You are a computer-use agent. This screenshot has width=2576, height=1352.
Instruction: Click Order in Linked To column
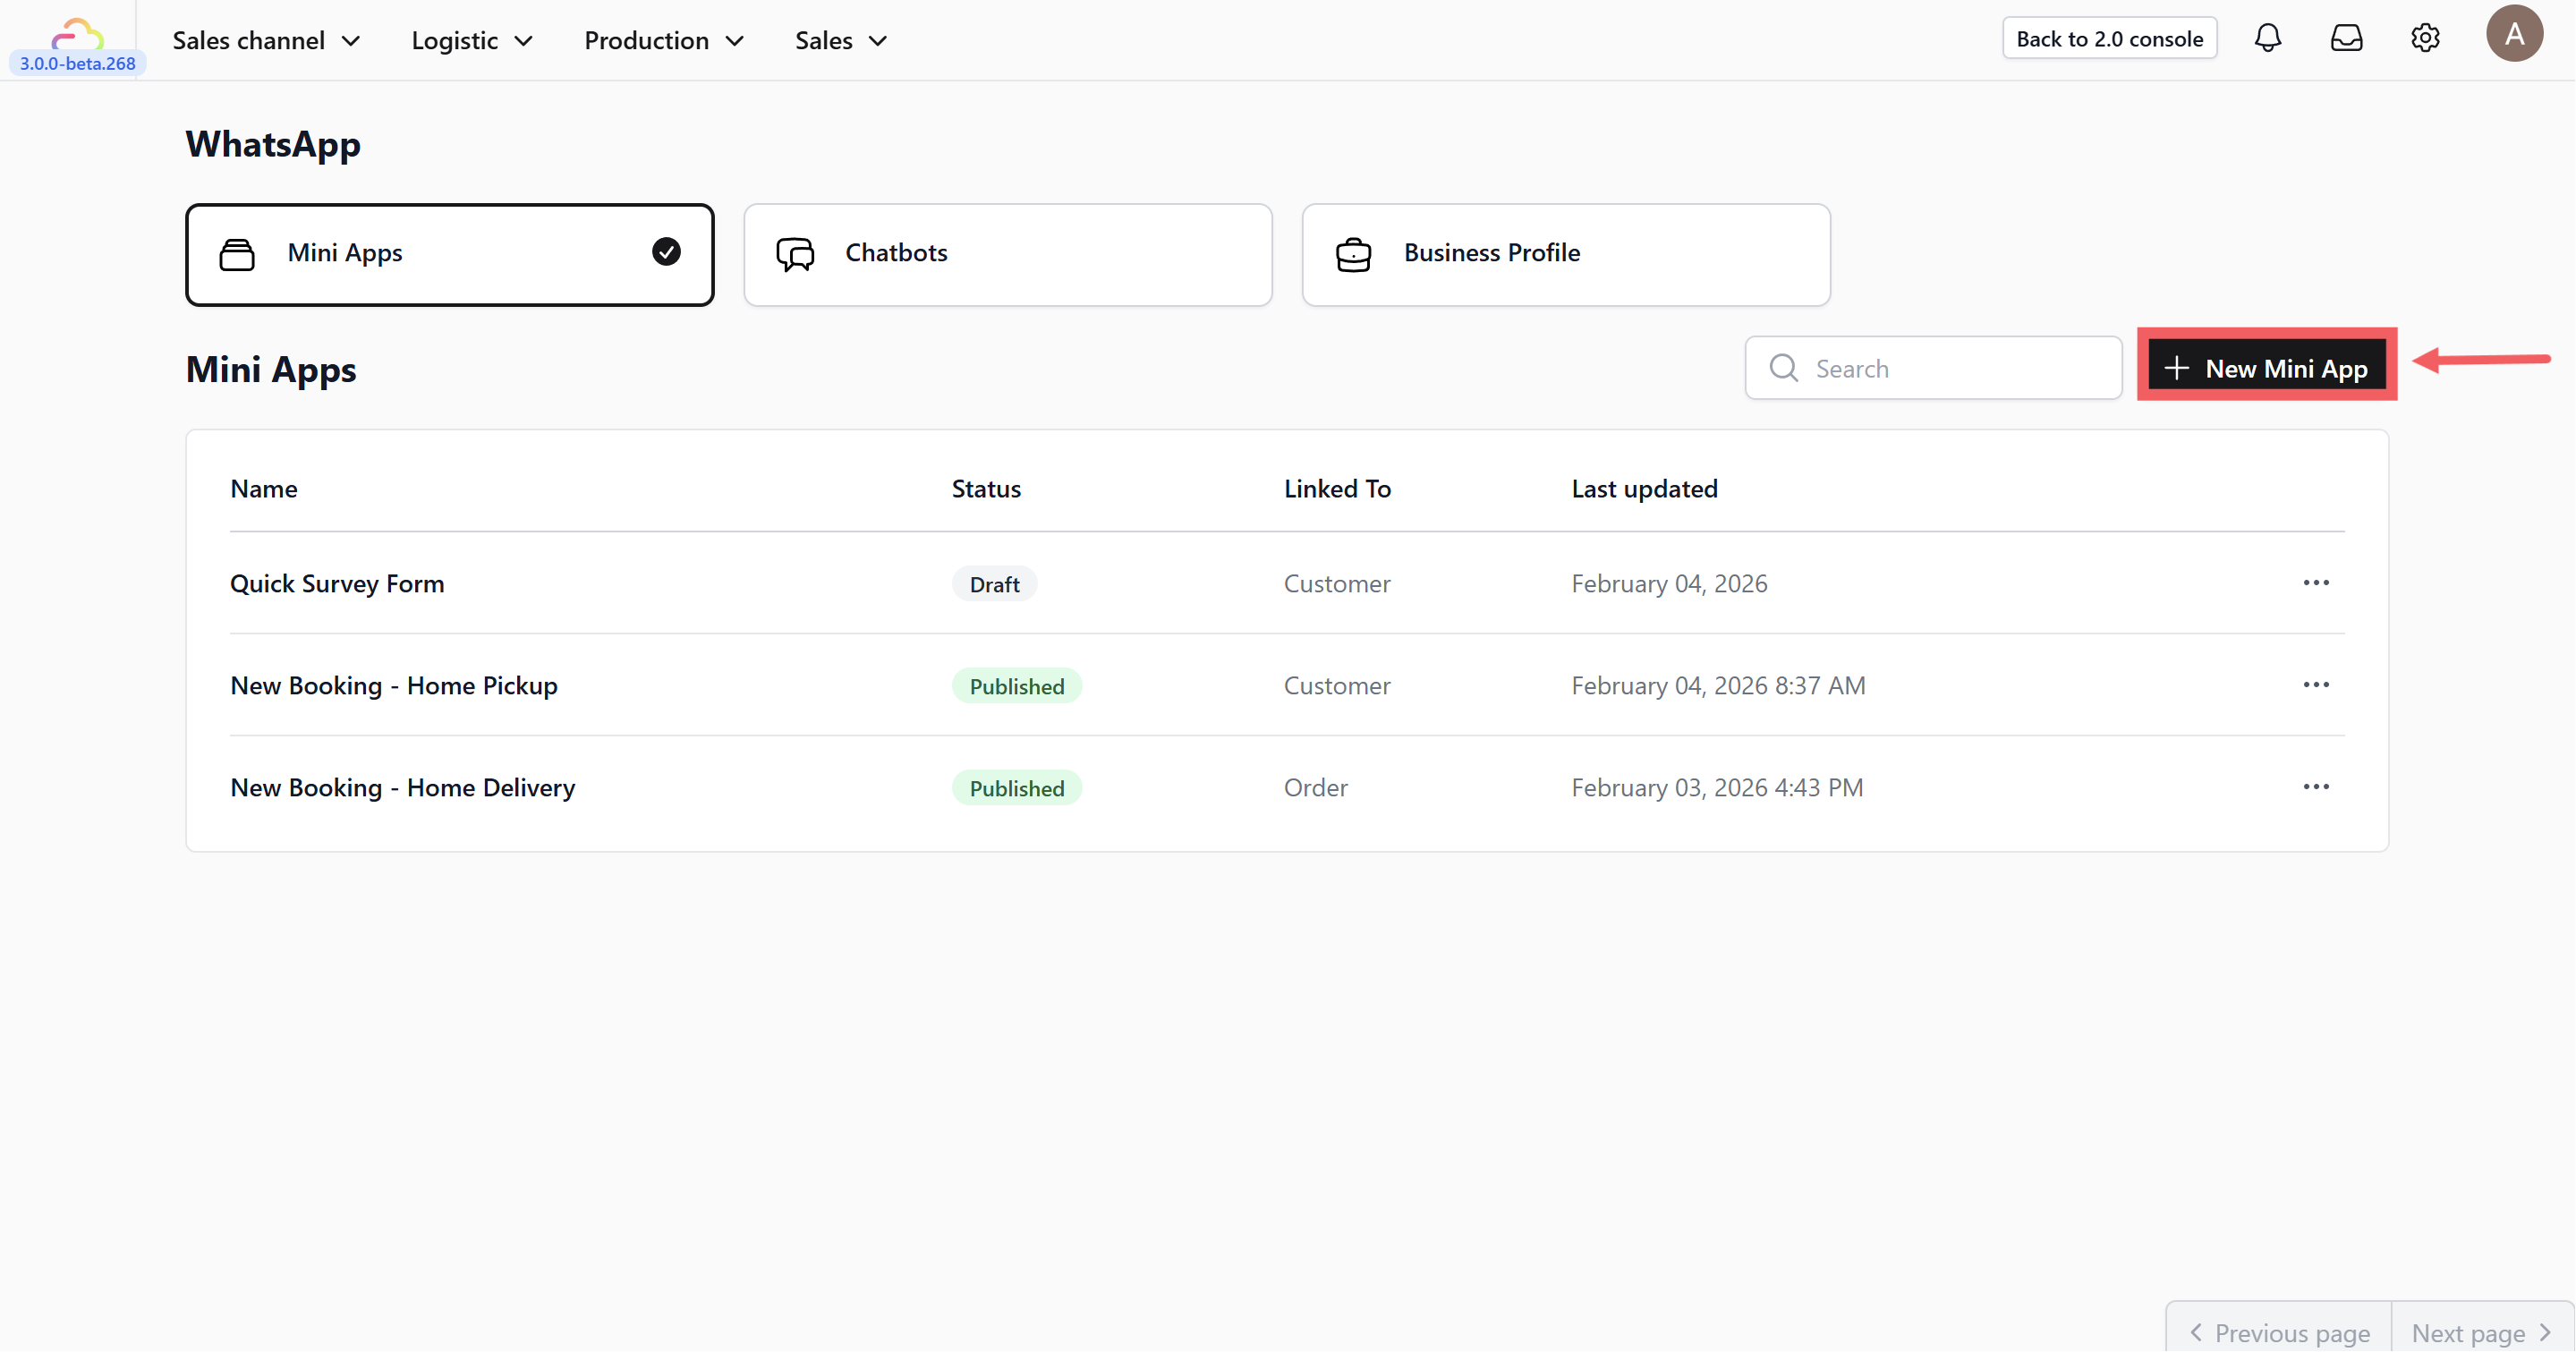point(1315,787)
